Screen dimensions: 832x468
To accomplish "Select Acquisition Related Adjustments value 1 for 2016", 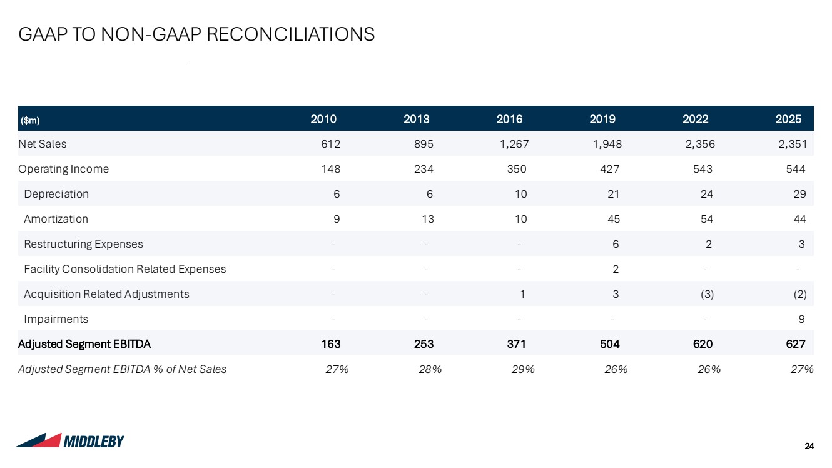I will pos(522,294).
